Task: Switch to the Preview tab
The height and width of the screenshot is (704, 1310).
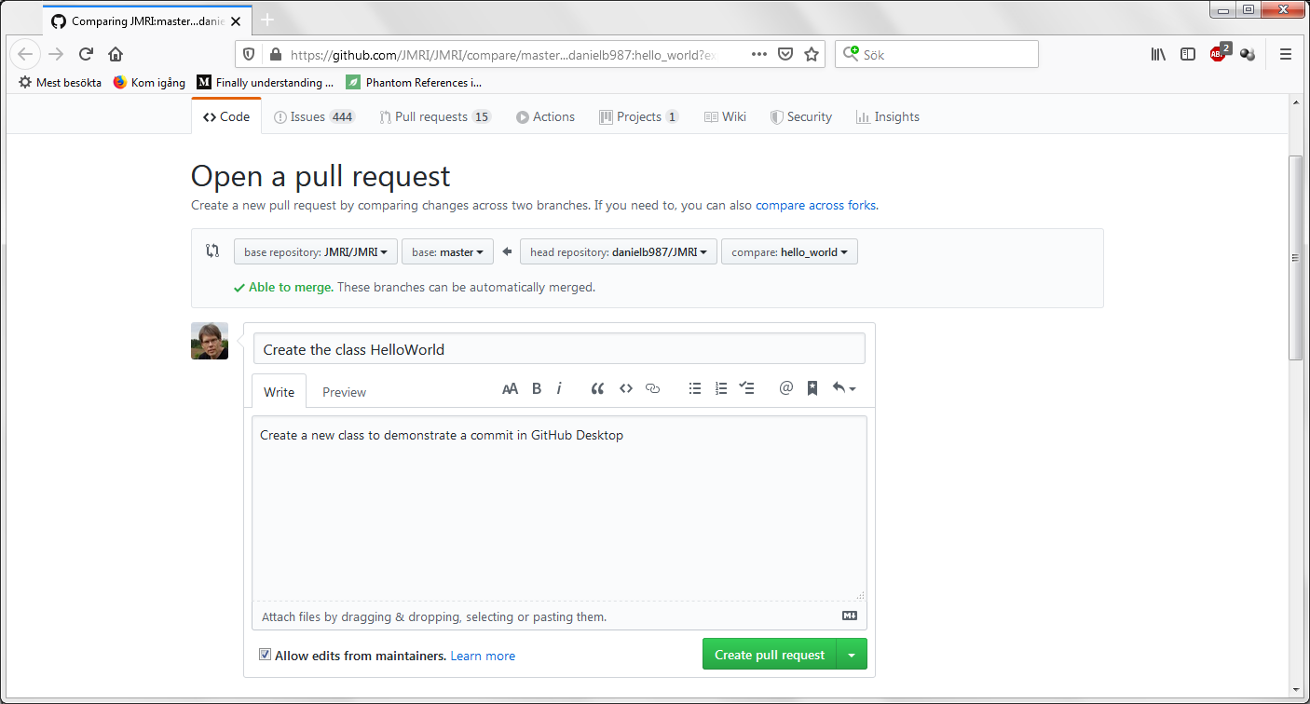Action: [344, 392]
